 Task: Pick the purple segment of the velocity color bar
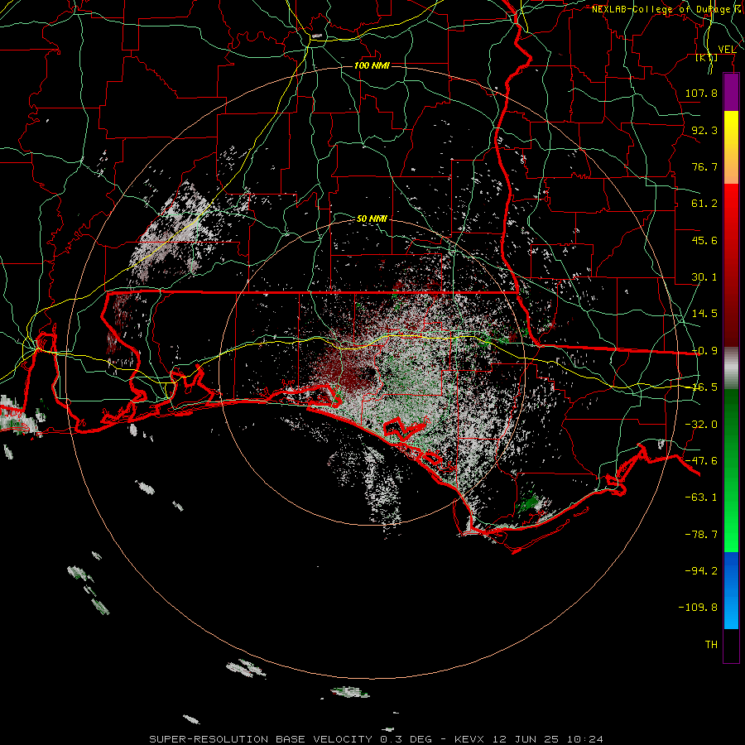pos(731,93)
